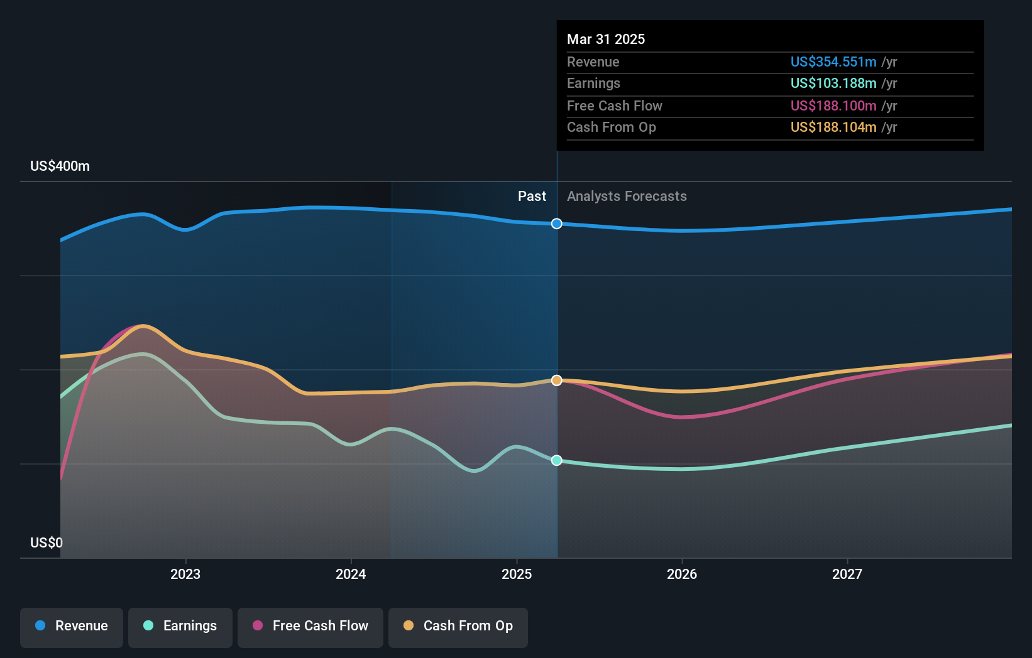Image resolution: width=1032 pixels, height=658 pixels.
Task: Toggle the Earnings series in the legend
Action: (x=180, y=626)
